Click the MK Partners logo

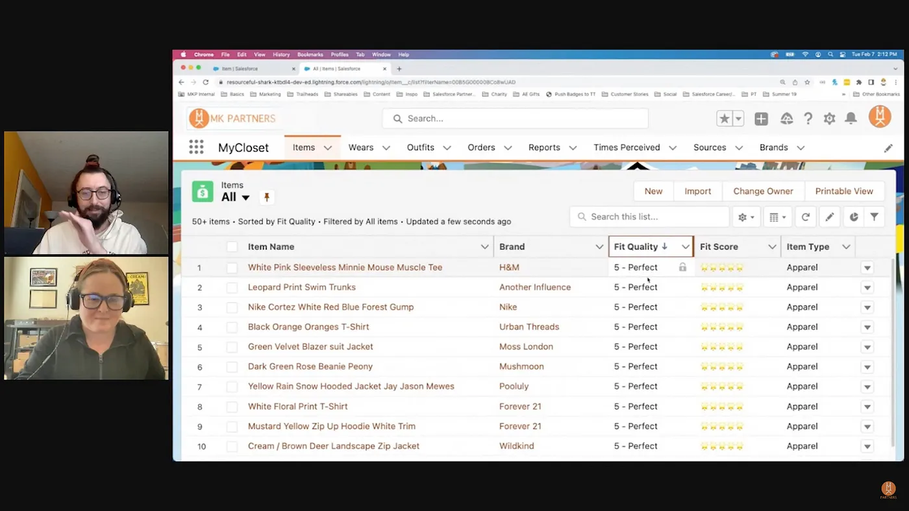click(232, 118)
